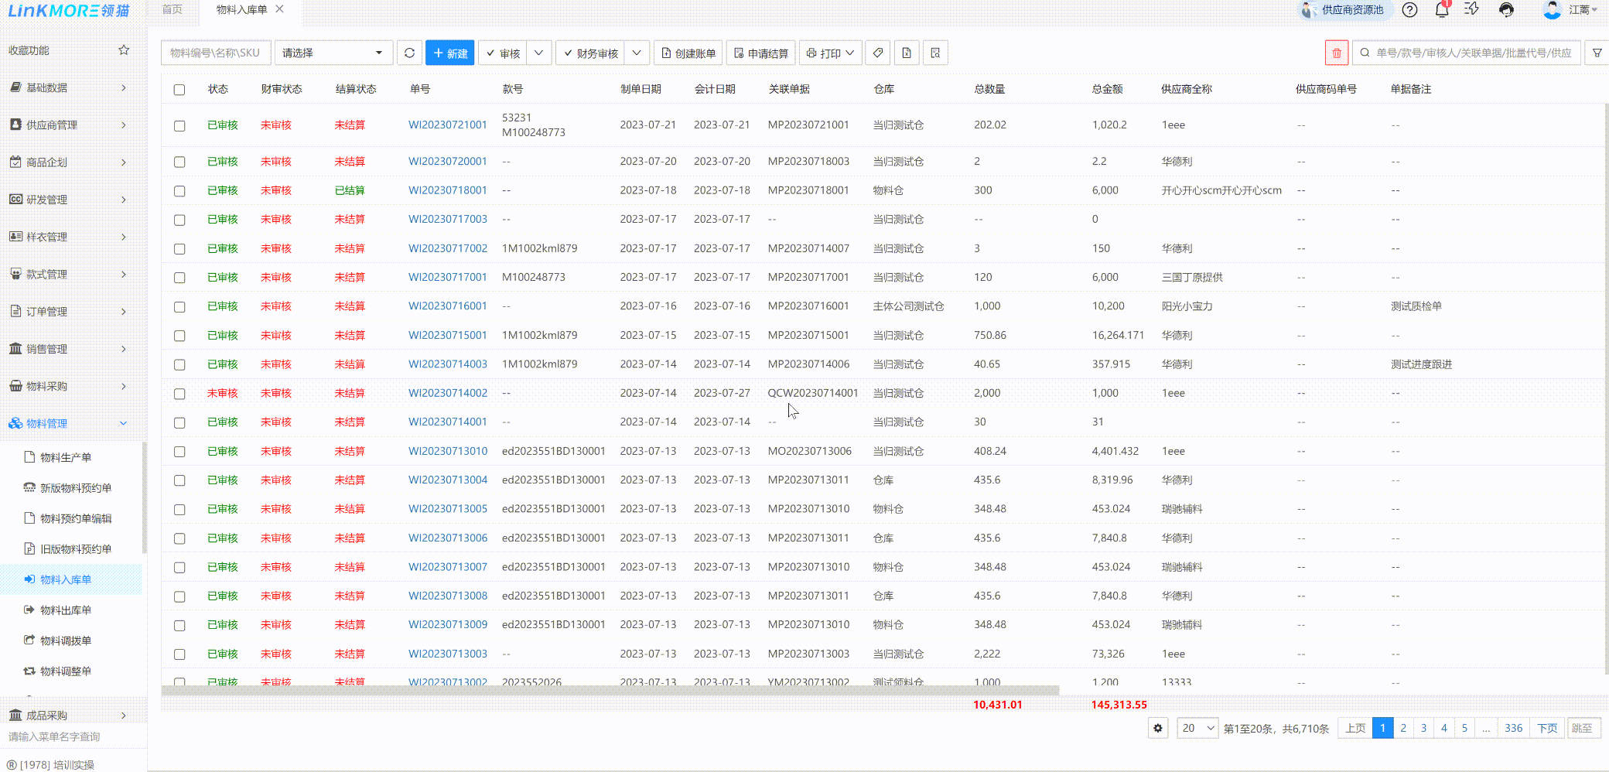Expand the 打印 print dropdown
The height and width of the screenshot is (772, 1609).
click(830, 53)
